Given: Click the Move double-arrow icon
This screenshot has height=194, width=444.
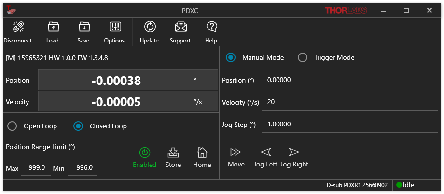Looking at the screenshot, I should tap(236, 152).
